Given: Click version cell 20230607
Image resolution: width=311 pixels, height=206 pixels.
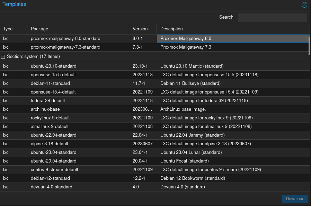Looking at the screenshot, I should (143, 144).
